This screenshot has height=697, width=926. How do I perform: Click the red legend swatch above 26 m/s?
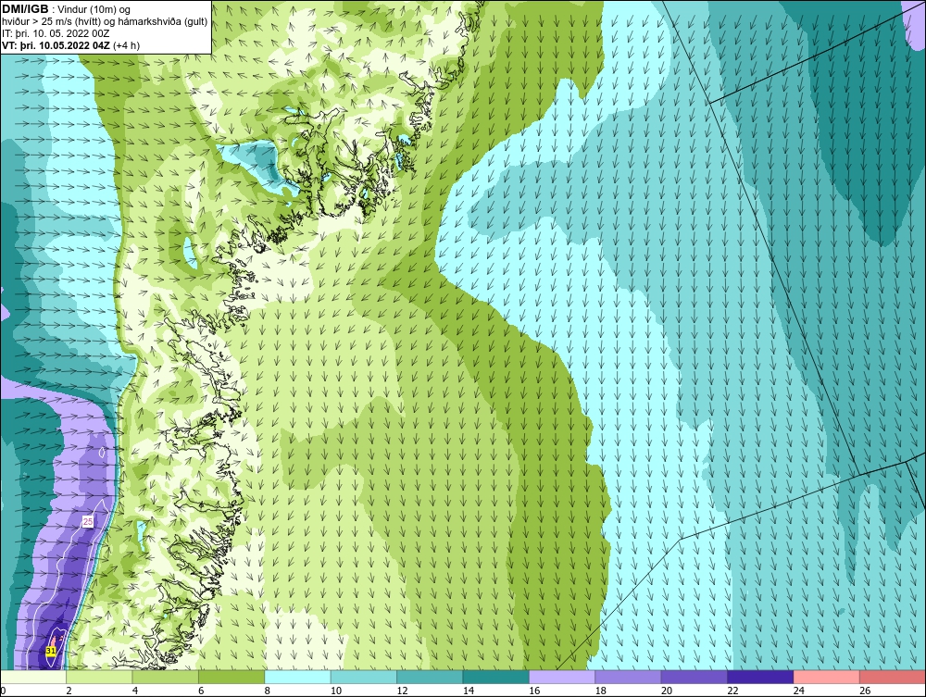tap(893, 677)
